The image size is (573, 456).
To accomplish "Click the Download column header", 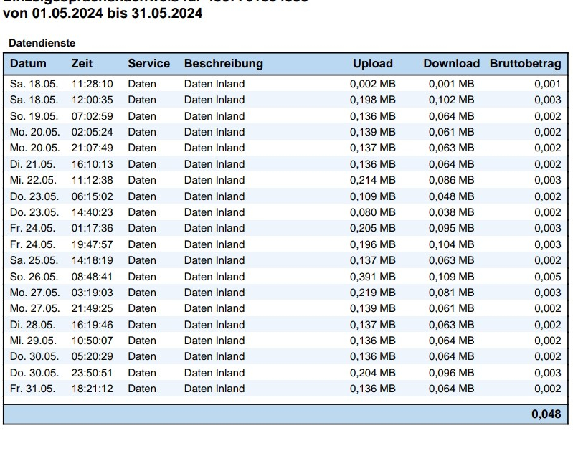I will [x=451, y=64].
